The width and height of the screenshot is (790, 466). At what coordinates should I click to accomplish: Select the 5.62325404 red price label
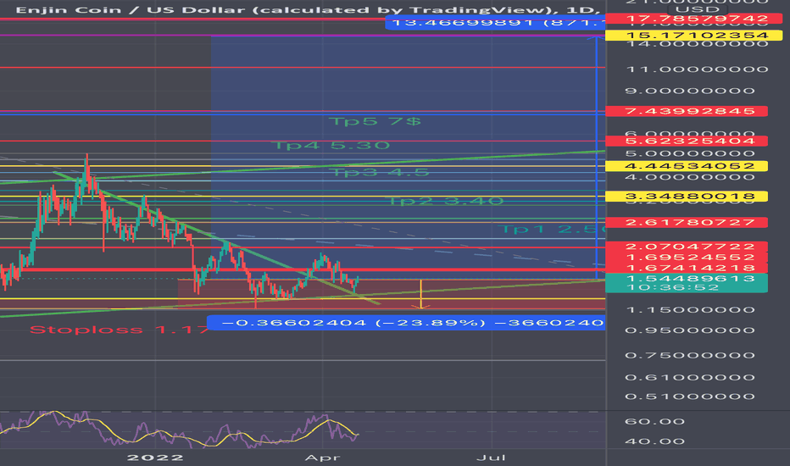click(687, 141)
